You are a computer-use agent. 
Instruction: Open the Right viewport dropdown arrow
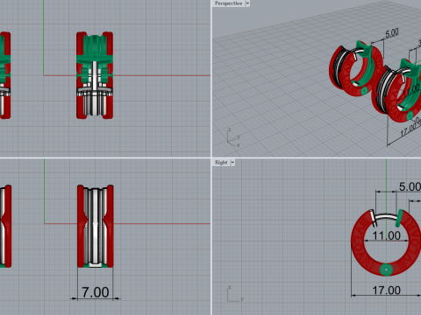point(232,163)
